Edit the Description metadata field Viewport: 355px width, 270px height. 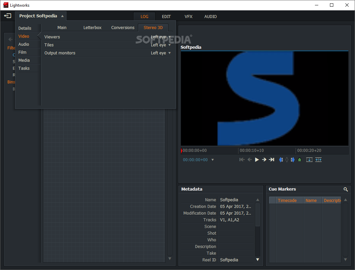pyautogui.click(x=236, y=246)
